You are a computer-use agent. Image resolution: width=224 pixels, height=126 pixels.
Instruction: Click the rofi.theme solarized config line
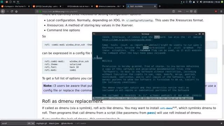point(63,64)
